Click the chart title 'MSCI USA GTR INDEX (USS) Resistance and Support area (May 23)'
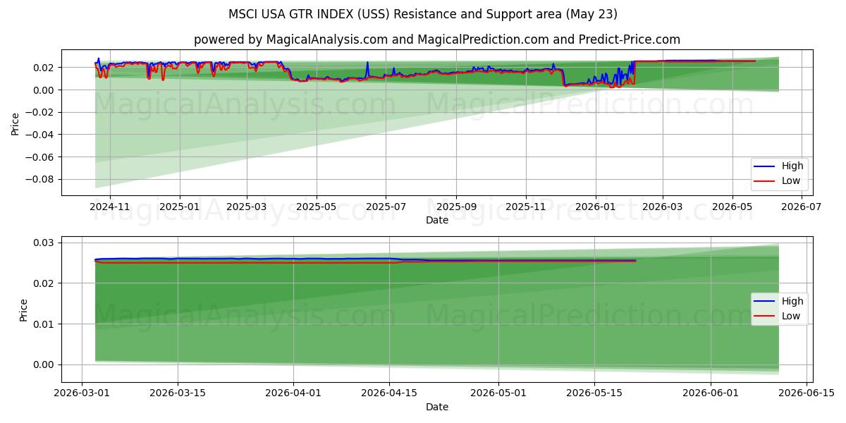 coord(423,14)
